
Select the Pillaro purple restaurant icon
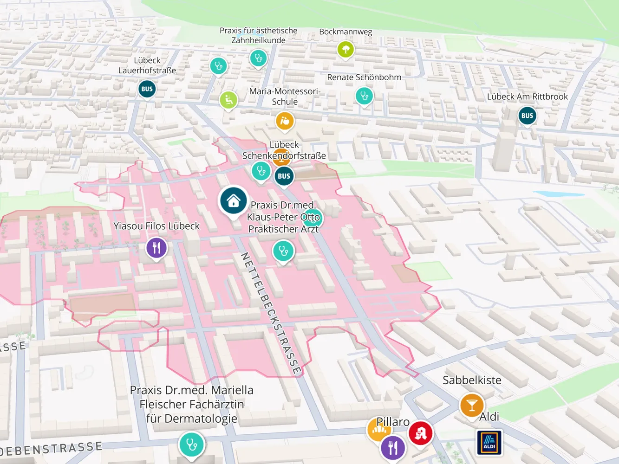(393, 449)
